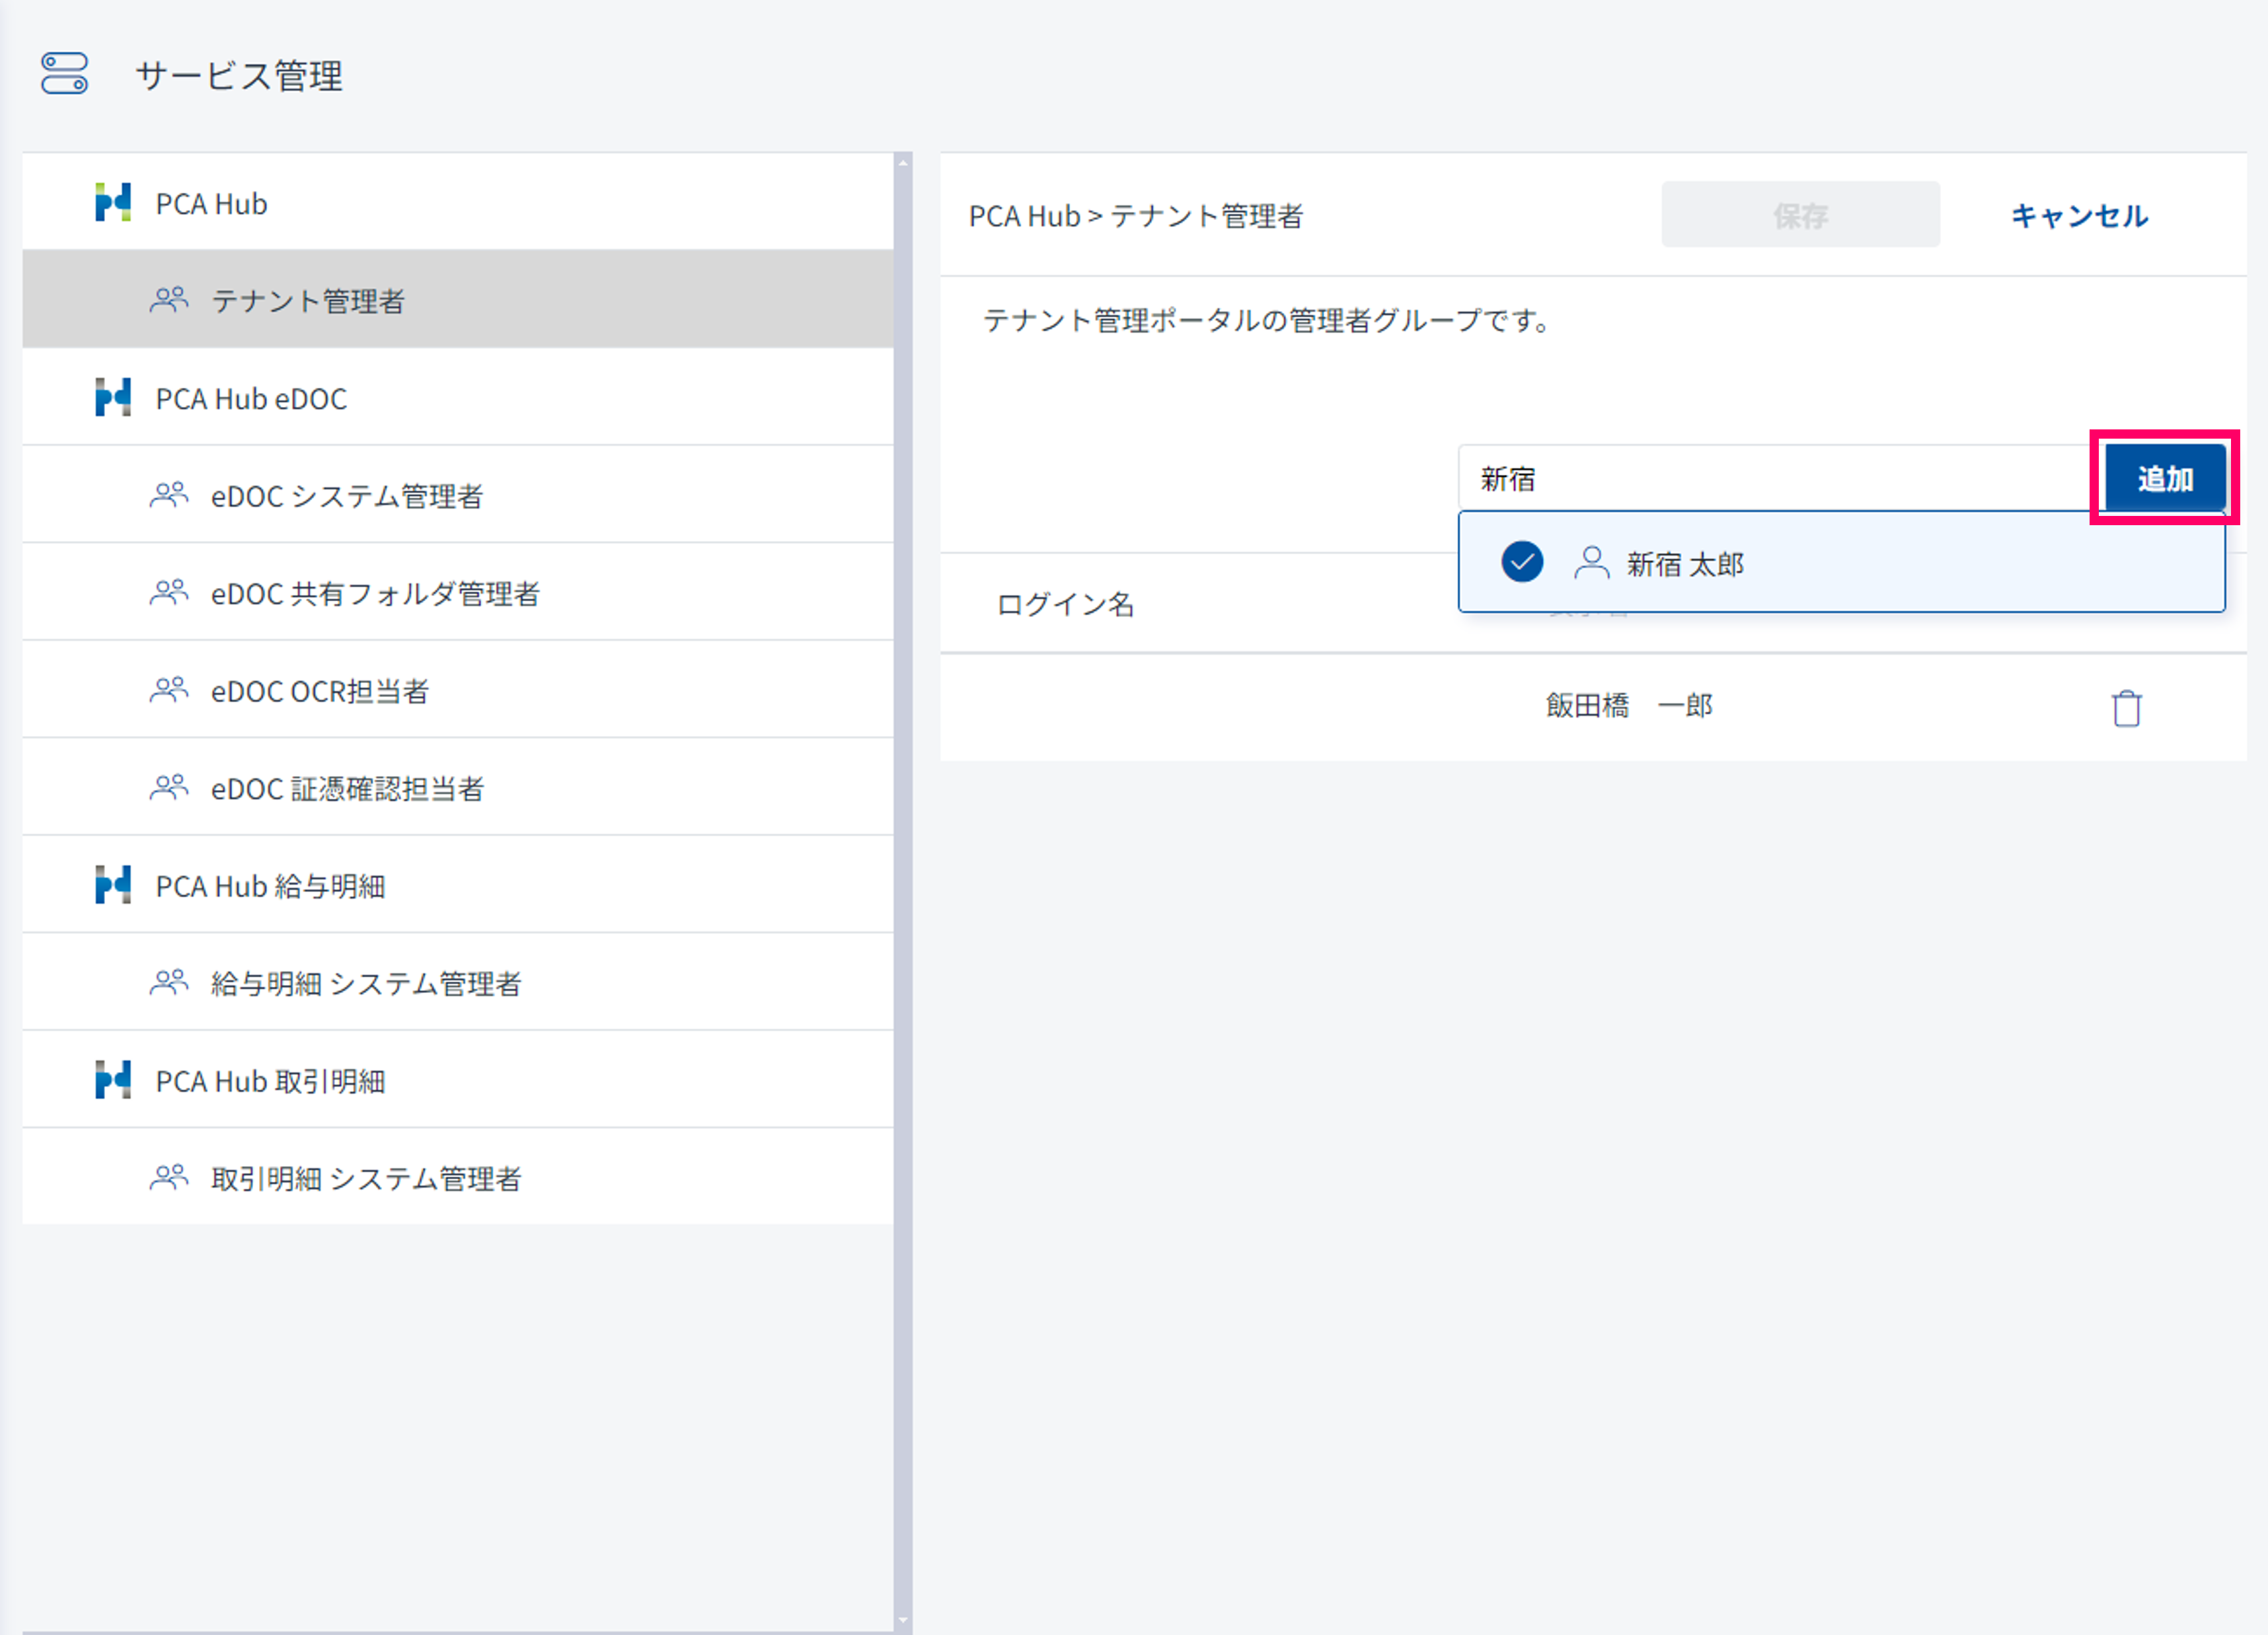Click the PCA Hub 給与明細 logo icon
This screenshot has width=2268, height=1635.
pos(113,885)
